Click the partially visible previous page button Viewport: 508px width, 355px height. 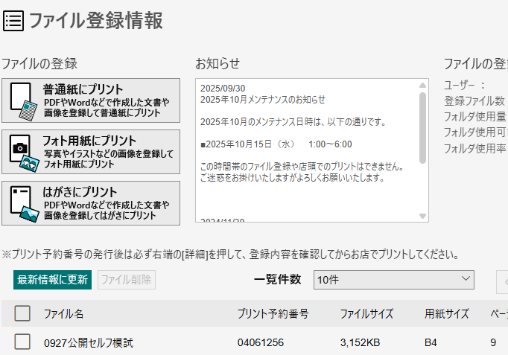pos(502,280)
